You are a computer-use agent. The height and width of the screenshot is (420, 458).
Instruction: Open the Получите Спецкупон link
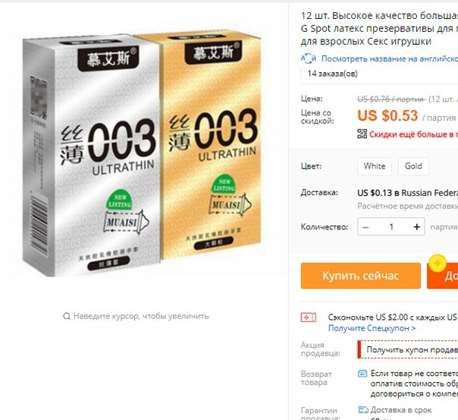point(372,328)
